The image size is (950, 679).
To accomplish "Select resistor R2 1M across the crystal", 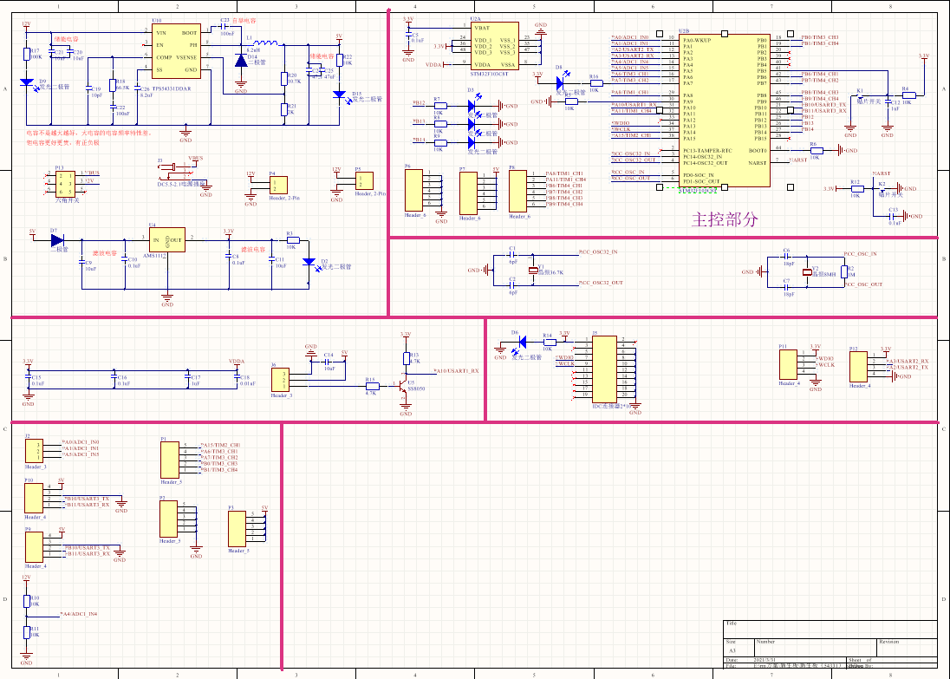I will 843,271.
